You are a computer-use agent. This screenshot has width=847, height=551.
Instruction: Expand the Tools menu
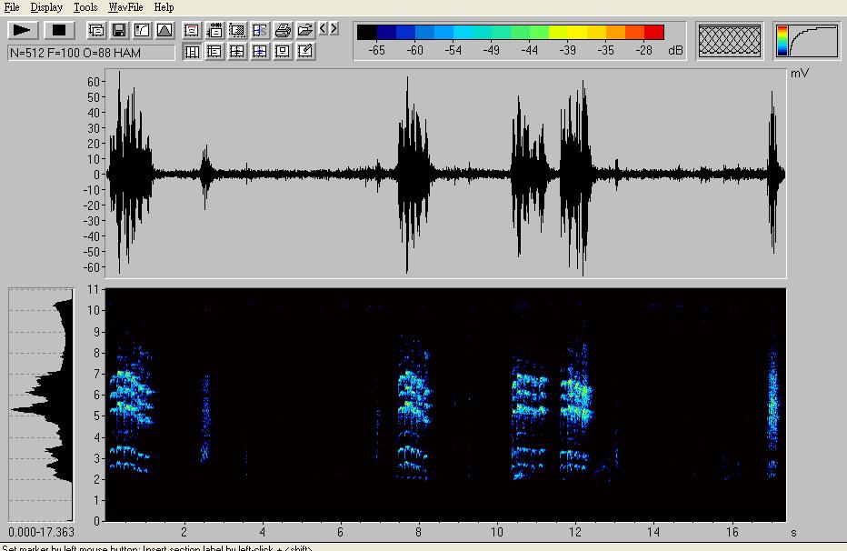tap(85, 7)
